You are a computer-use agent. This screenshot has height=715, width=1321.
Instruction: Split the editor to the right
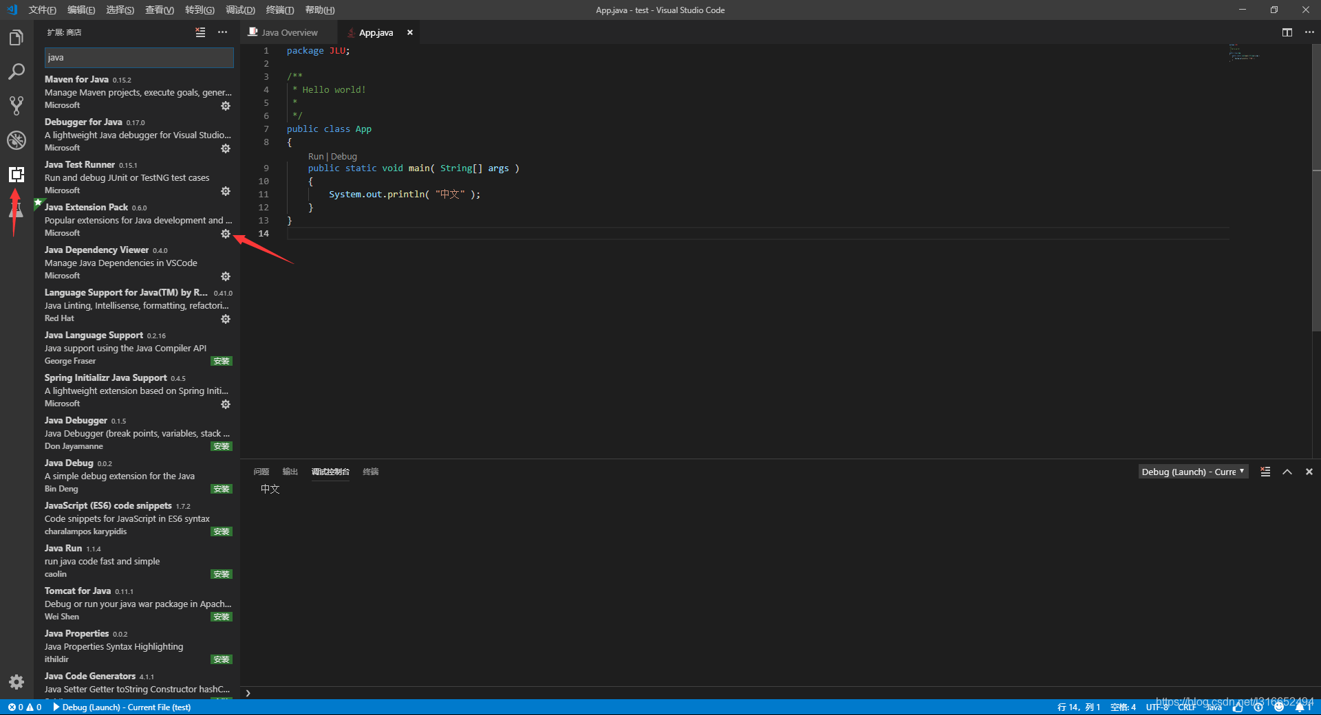[1287, 32]
